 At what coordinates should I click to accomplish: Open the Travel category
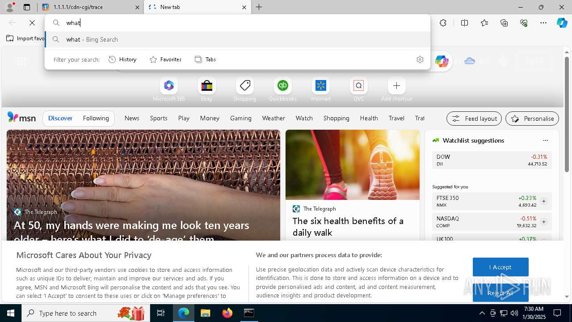[x=396, y=118]
